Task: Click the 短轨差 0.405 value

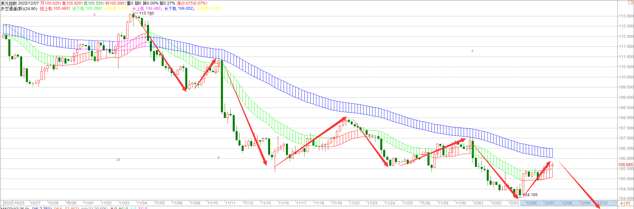Action: (117, 9)
